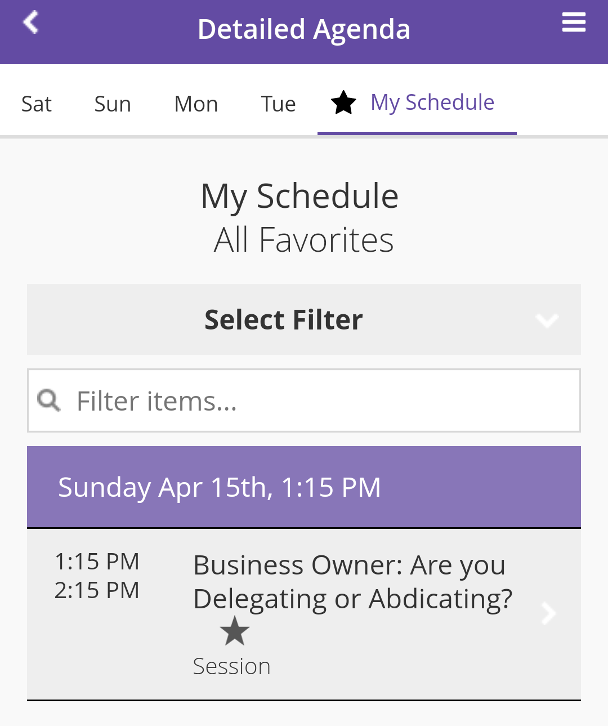Open the hamburger menu
The image size is (608, 726).
574,23
